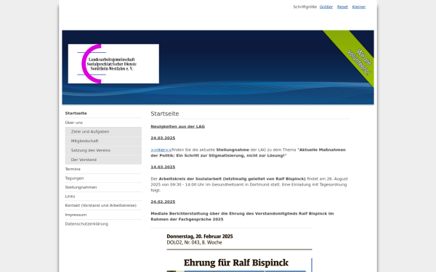This screenshot has height=272, width=436.
Task: Click the Startseite page heading
Action: 165,114
